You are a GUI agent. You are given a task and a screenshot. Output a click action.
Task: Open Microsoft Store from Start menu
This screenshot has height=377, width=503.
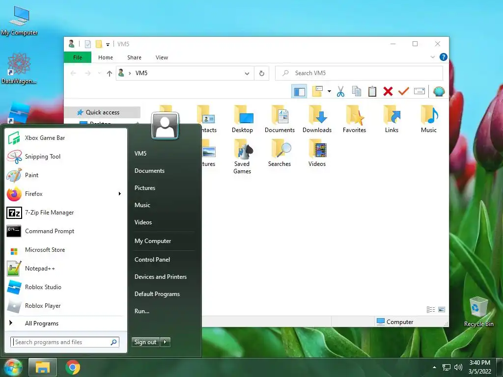(66, 250)
